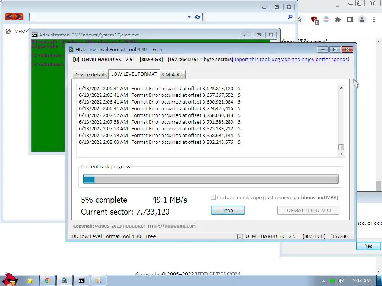Click the '49.1 MB/s' speed readout
382x286 pixels.
tap(170, 200)
